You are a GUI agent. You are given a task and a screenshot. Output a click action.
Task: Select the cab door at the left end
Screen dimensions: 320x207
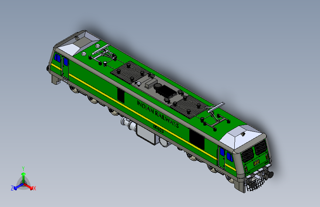coord(65,67)
